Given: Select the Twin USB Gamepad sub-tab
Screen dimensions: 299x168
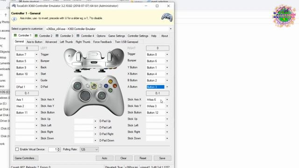Looking at the screenshot, I should pos(127,42).
